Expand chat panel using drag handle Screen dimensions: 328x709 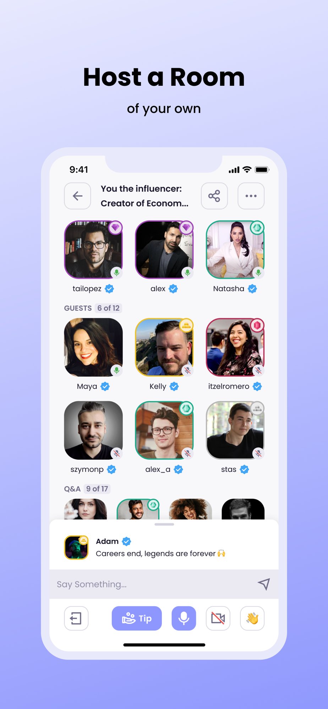pyautogui.click(x=164, y=524)
